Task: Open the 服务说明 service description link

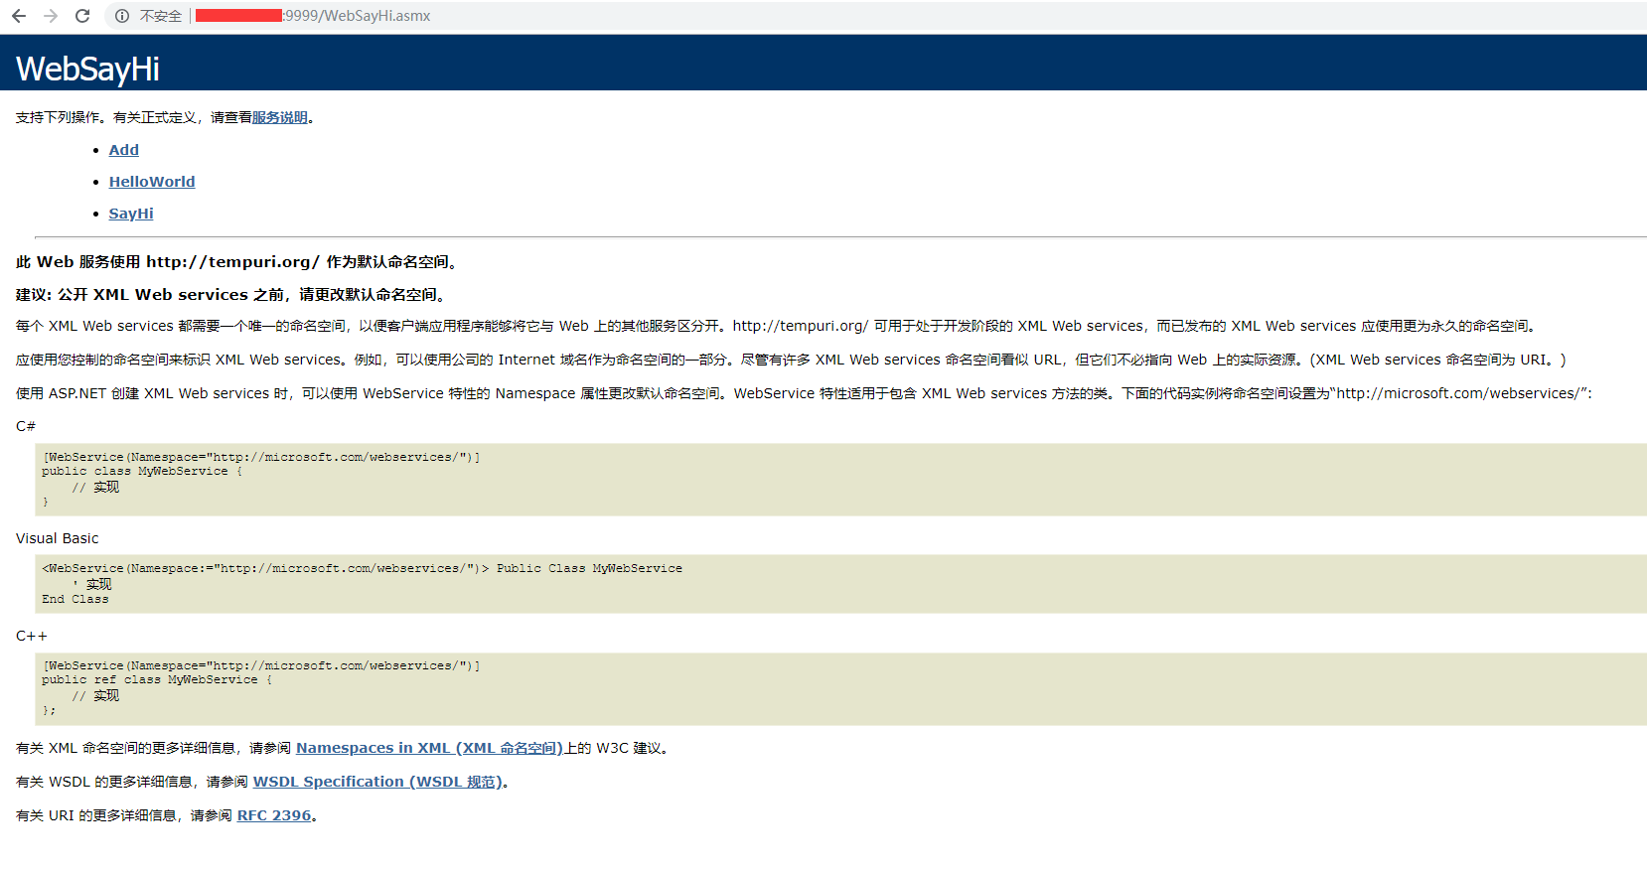Action: pyautogui.click(x=280, y=117)
